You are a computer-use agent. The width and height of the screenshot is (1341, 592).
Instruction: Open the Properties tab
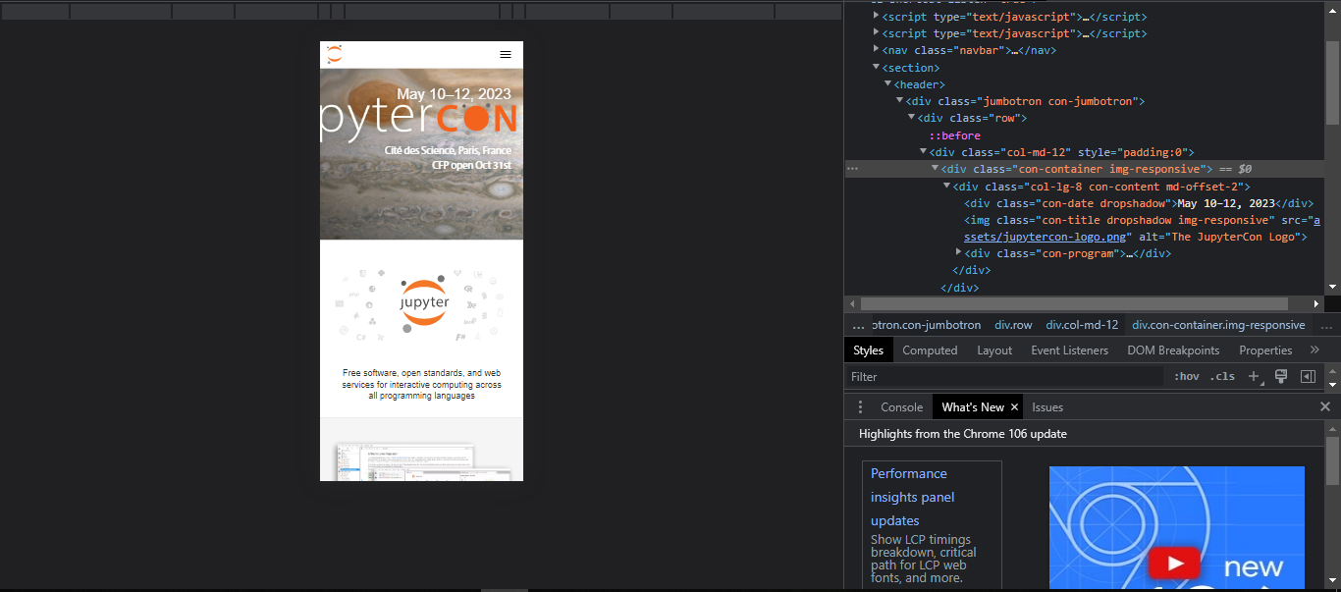(x=1265, y=350)
